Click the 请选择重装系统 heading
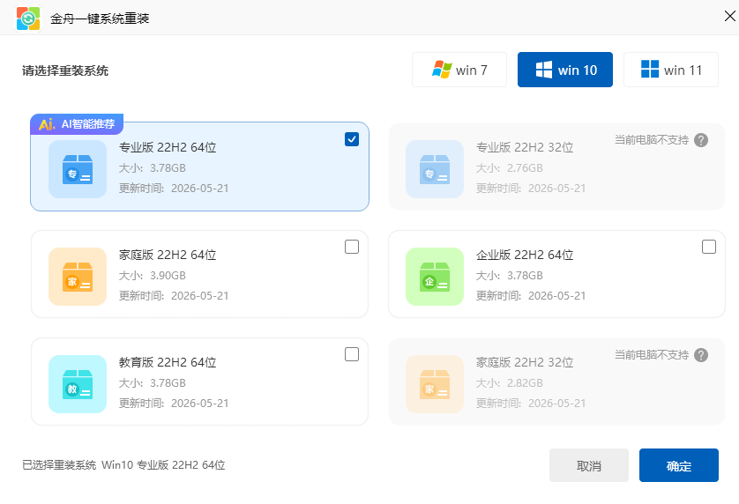The image size is (739, 504). point(65,70)
